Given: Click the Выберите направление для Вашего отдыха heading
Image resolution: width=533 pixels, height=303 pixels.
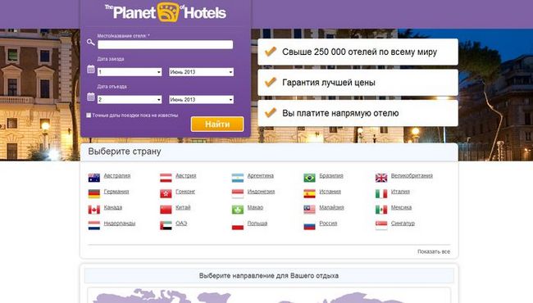Looking at the screenshot, I should pos(268,276).
